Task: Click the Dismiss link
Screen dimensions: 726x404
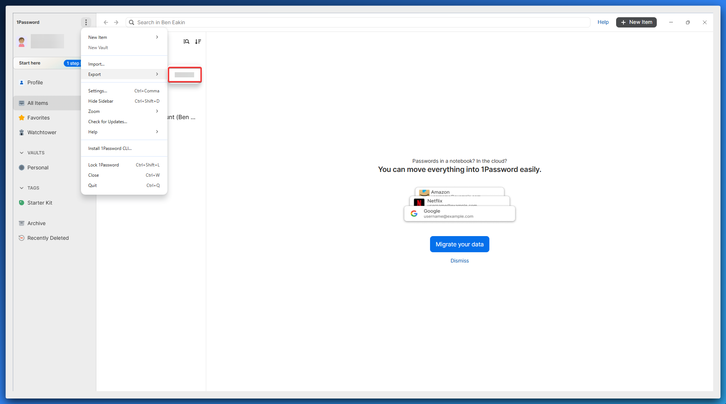Action: [459, 261]
